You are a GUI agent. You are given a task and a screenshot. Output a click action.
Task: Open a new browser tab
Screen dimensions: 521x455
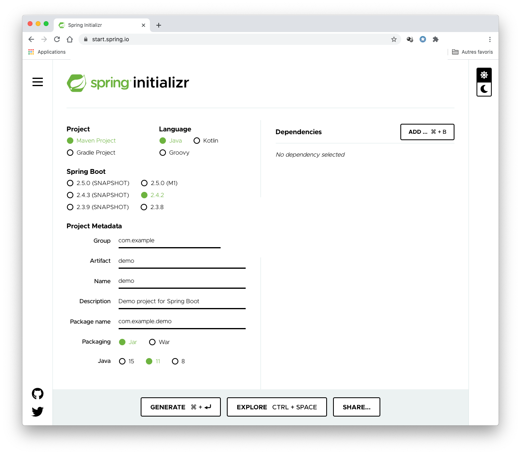(159, 25)
